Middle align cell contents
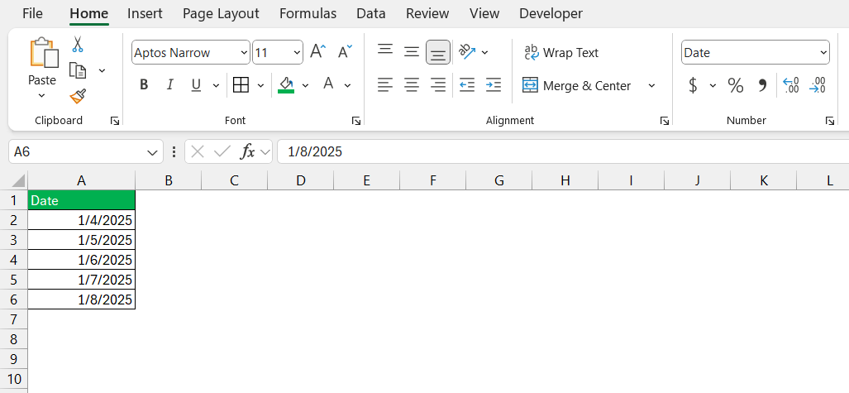The width and height of the screenshot is (849, 393). (x=412, y=52)
